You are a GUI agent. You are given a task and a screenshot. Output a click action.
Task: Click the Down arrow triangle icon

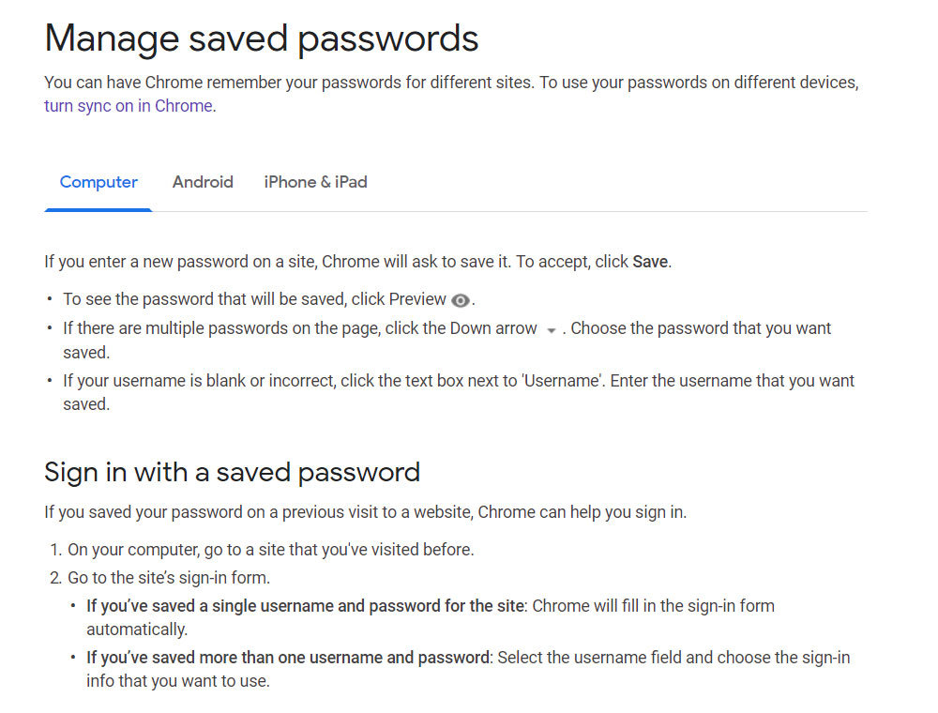552,330
